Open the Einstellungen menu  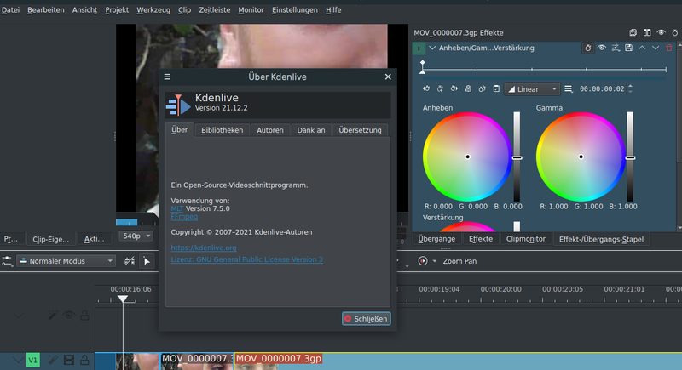(294, 10)
